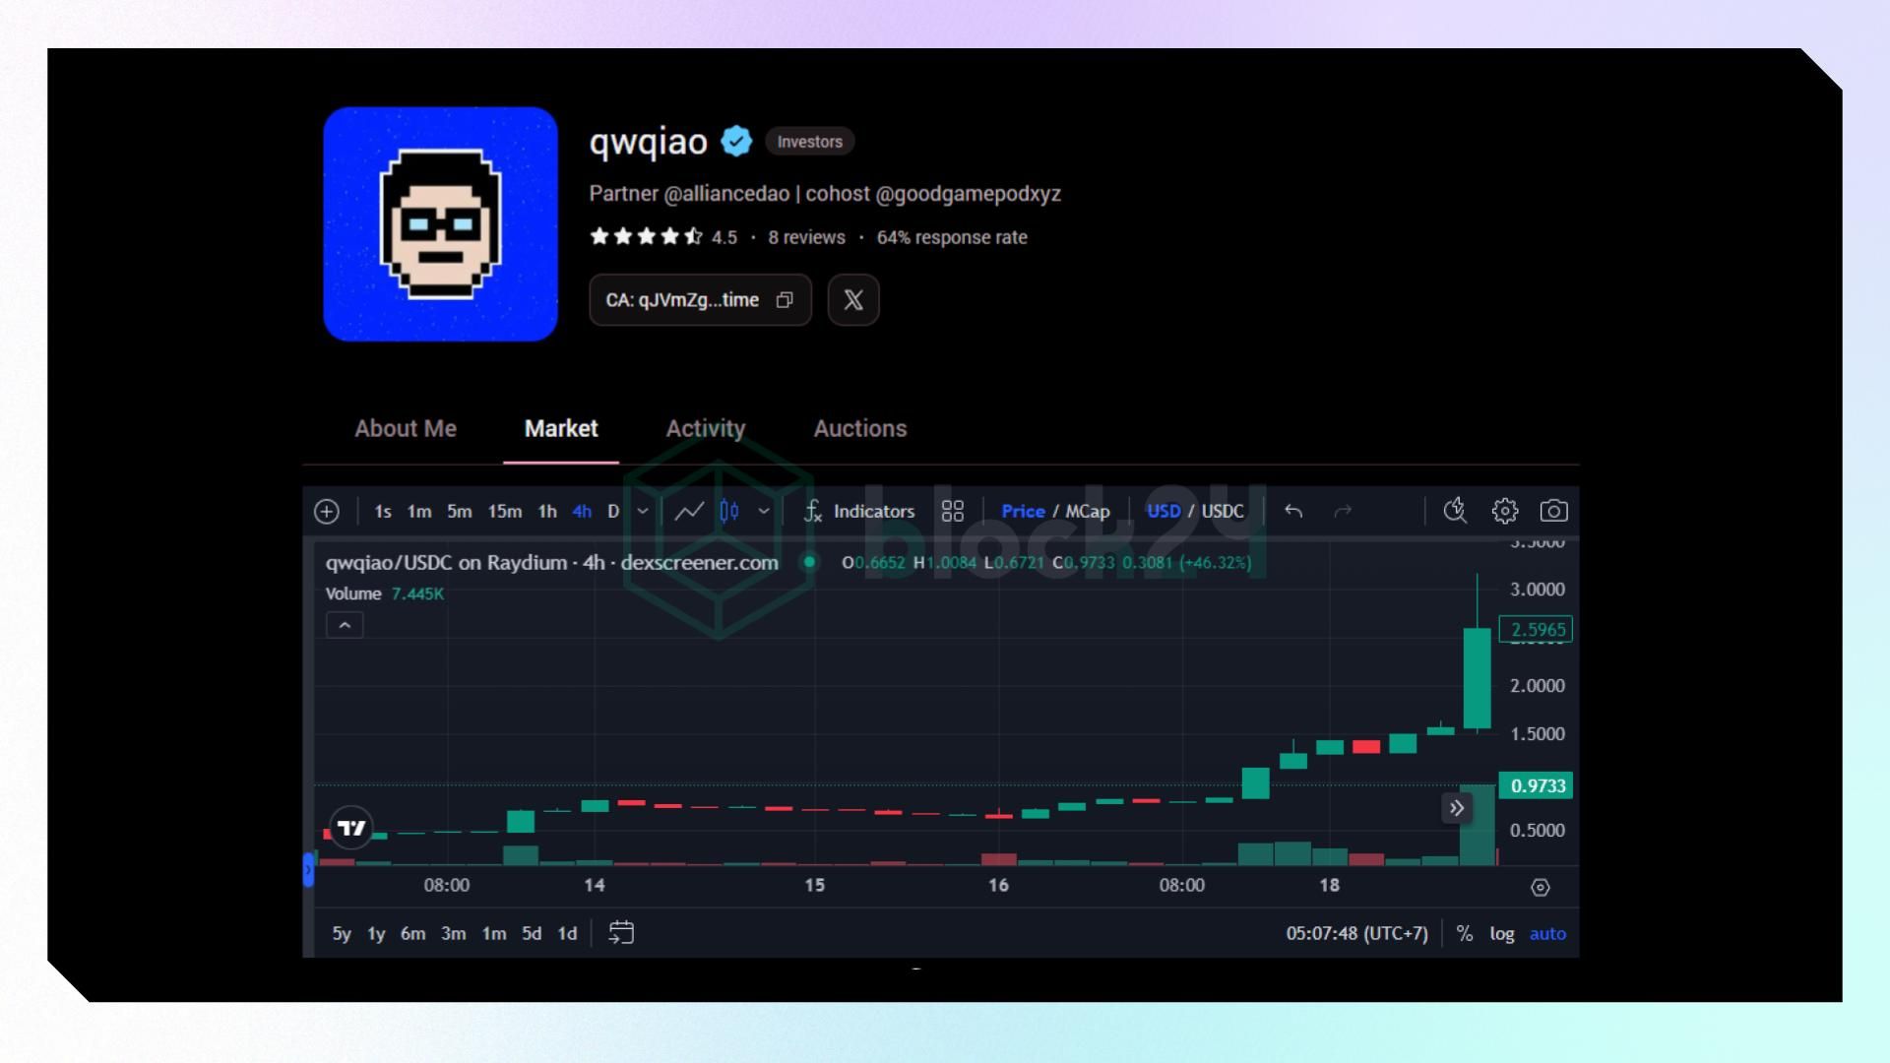The height and width of the screenshot is (1063, 1890).
Task: Click the star rating 4.5
Action: click(x=662, y=237)
